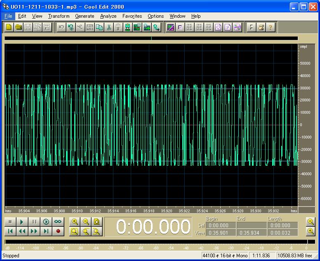Click the Go to End transport button
Image resolution: width=320 pixels, height=261 pixels.
click(46, 231)
